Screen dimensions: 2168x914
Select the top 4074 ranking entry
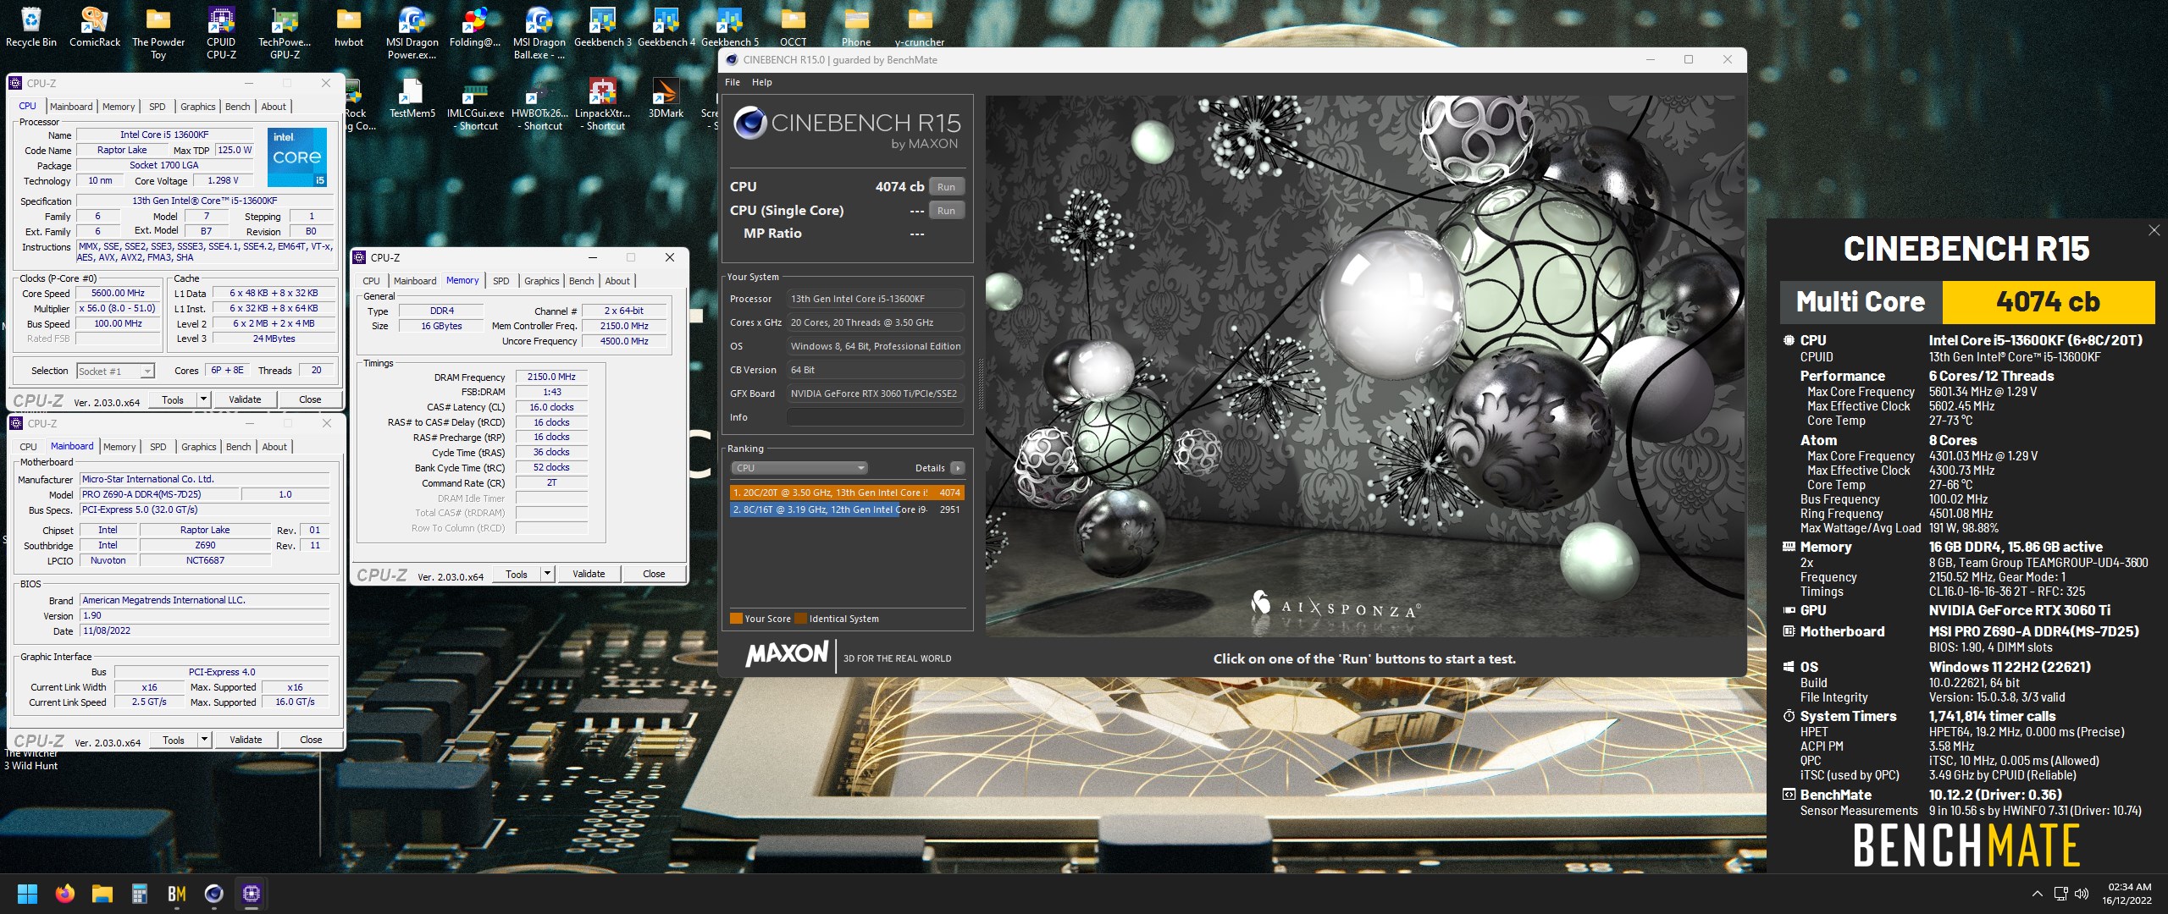click(847, 492)
